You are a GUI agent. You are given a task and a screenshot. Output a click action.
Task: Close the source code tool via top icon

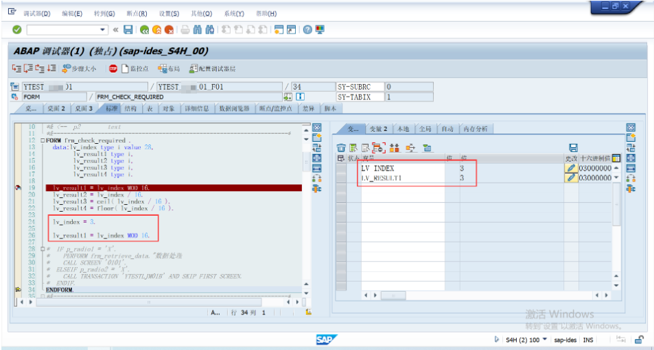coord(317,127)
